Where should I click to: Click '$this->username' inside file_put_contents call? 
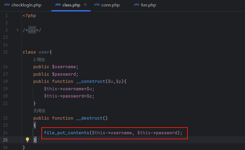(112, 133)
